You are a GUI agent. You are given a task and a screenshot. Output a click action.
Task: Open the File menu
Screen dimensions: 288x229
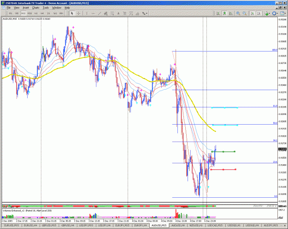(x=9, y=8)
